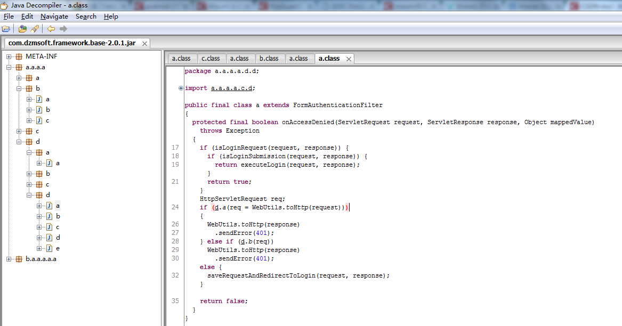Collapse sub-package a inside package d
This screenshot has height=326, width=622.
click(x=29, y=153)
